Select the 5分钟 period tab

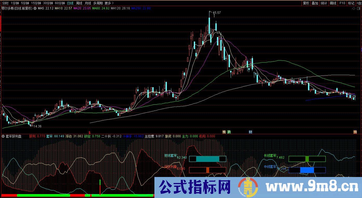pyautogui.click(x=25, y=3)
